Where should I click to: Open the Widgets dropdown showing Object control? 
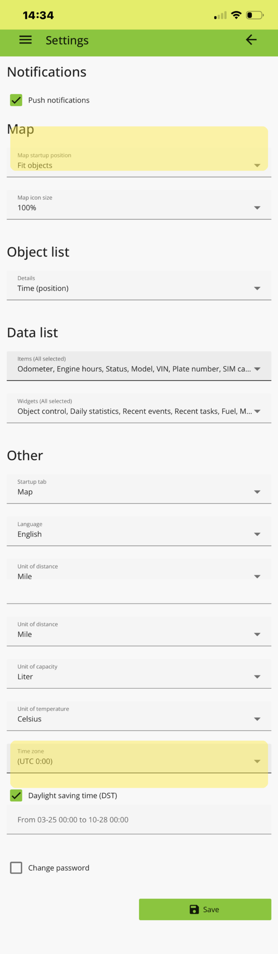257,411
